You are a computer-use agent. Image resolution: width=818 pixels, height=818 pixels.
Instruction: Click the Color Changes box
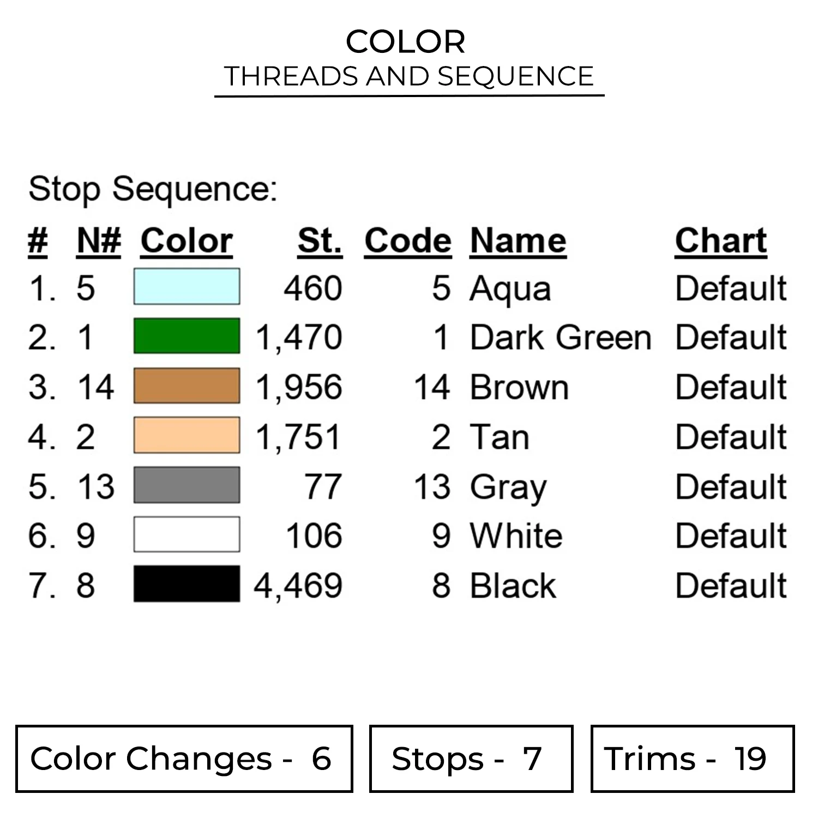(184, 759)
